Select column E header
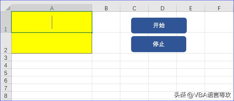 tap(191, 8)
